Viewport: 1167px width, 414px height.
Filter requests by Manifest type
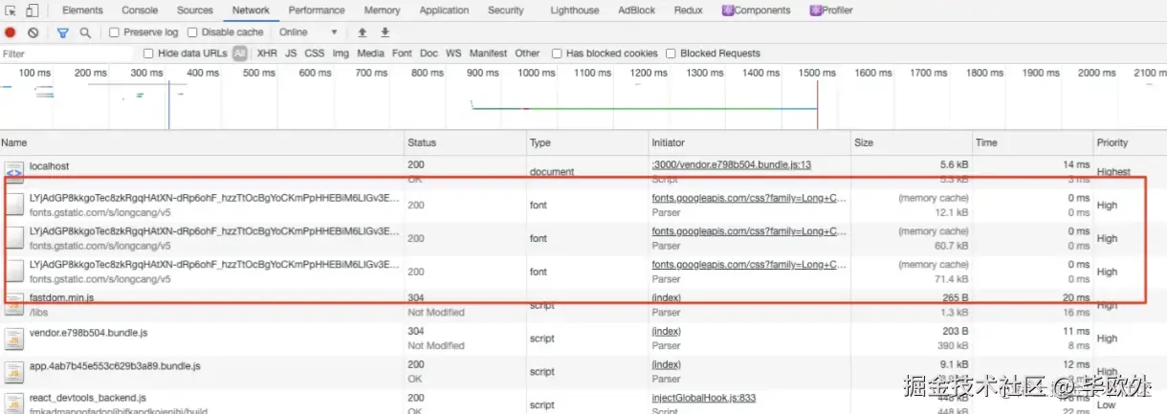pos(488,54)
